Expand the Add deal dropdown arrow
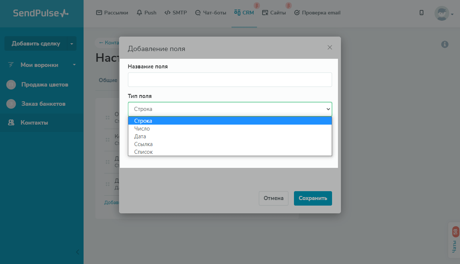460x264 pixels. [x=72, y=44]
